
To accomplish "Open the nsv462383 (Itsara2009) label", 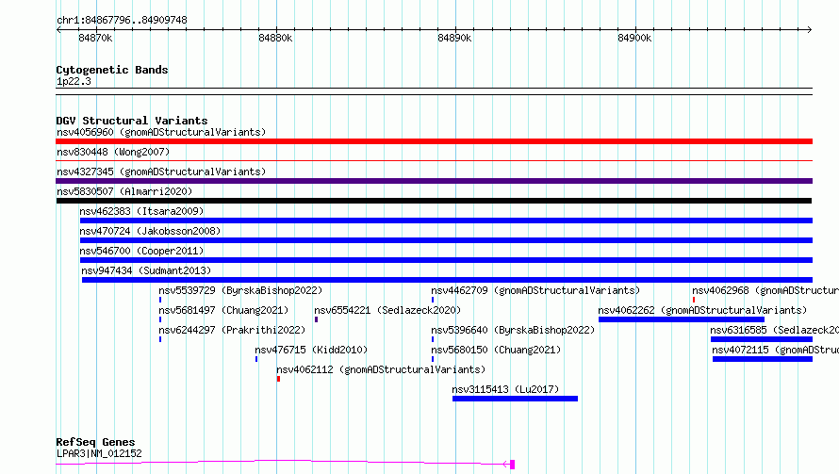I will (141, 211).
